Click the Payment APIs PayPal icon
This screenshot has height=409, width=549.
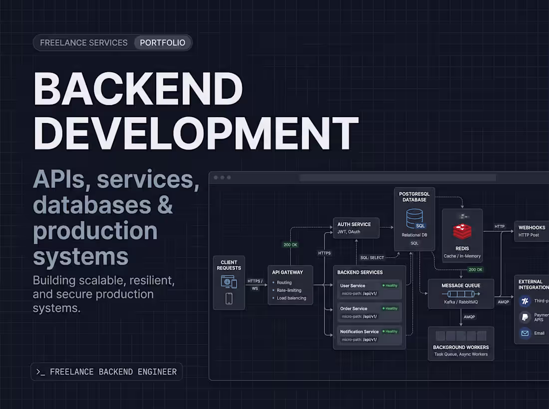[525, 317]
